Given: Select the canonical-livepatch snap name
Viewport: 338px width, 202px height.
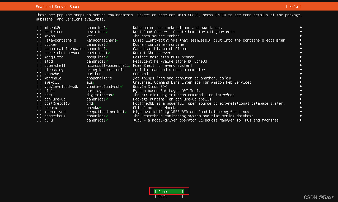Looking at the screenshot, I should [x=64, y=49].
